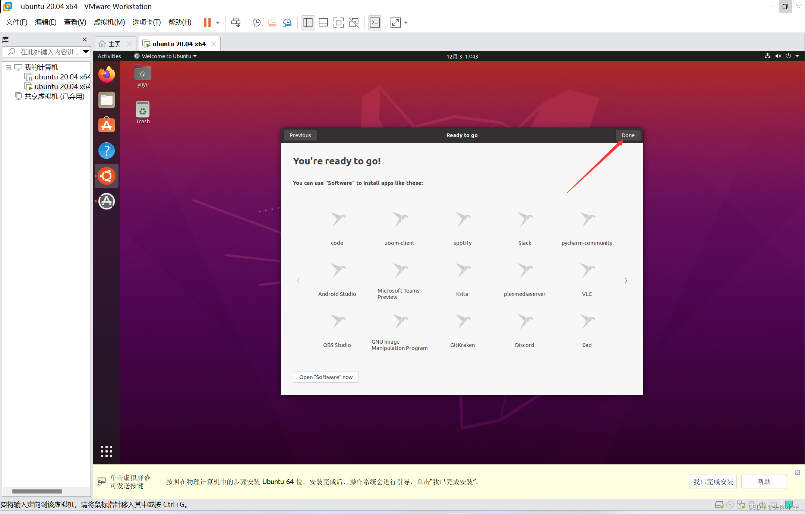Image resolution: width=805 pixels, height=514 pixels.
Task: Open Software Updater in the dock
Action: tap(107, 201)
